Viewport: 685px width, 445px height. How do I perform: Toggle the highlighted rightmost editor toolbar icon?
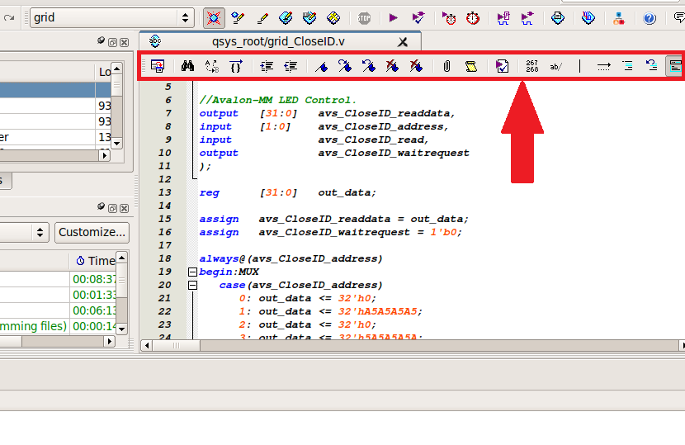[x=675, y=66]
